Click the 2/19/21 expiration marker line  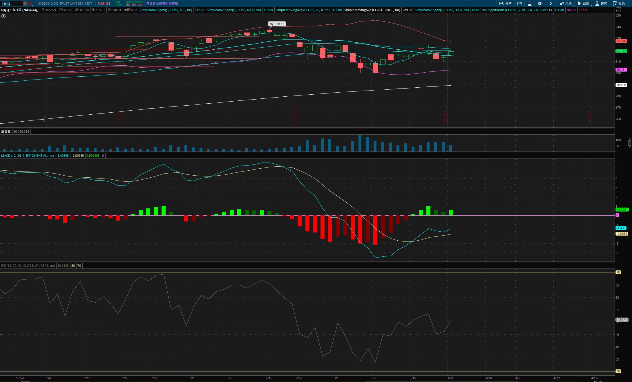(296, 70)
